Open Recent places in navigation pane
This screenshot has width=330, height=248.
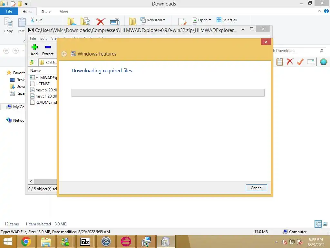[18, 93]
